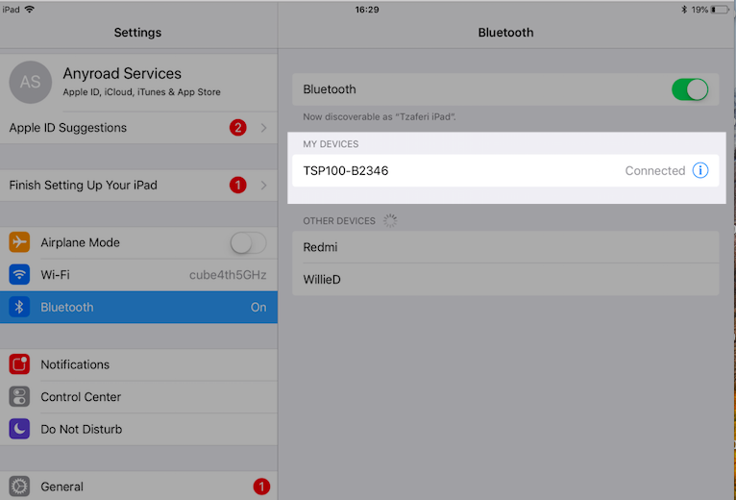
Task: Tap the General gear icon
Action: (19, 487)
